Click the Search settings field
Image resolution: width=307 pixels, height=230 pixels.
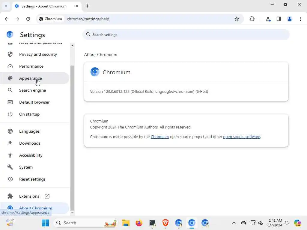(186, 35)
